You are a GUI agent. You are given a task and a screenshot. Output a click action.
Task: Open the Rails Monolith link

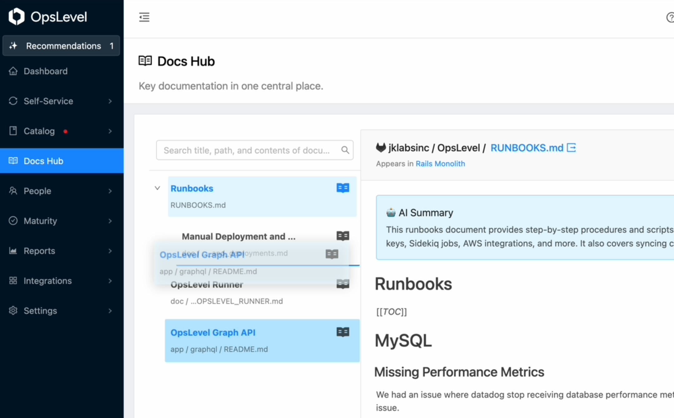coord(440,164)
